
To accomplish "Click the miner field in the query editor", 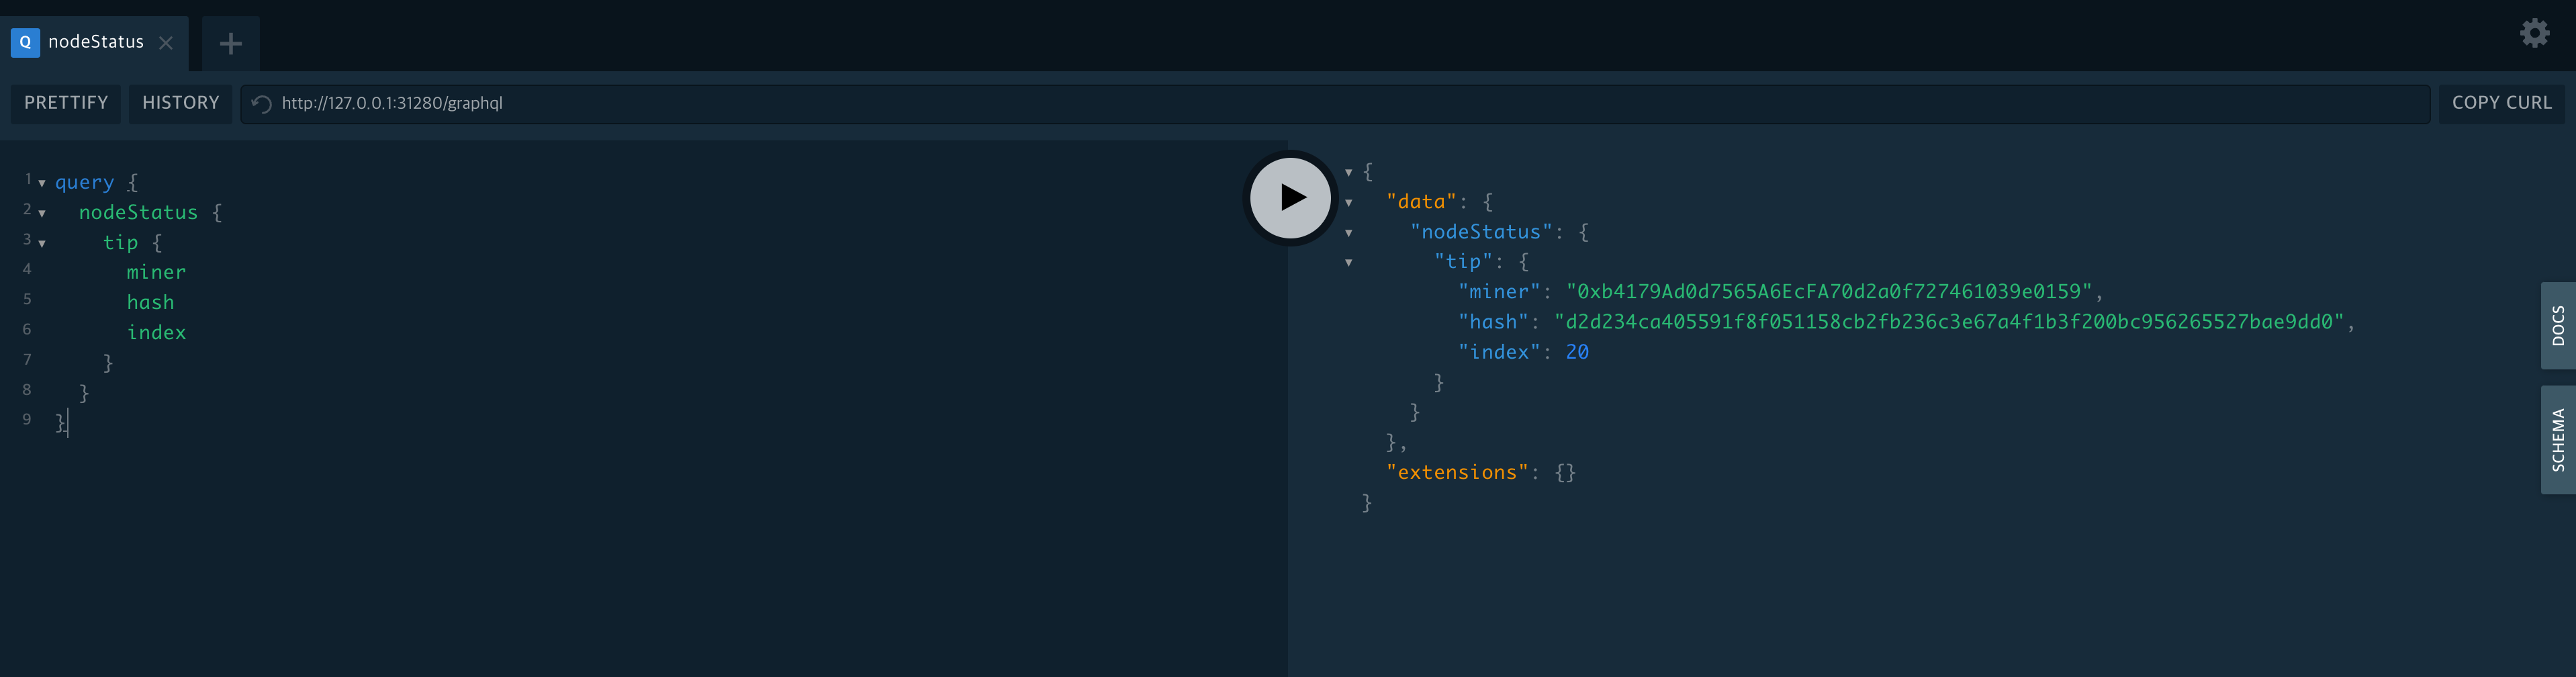I will (x=156, y=272).
